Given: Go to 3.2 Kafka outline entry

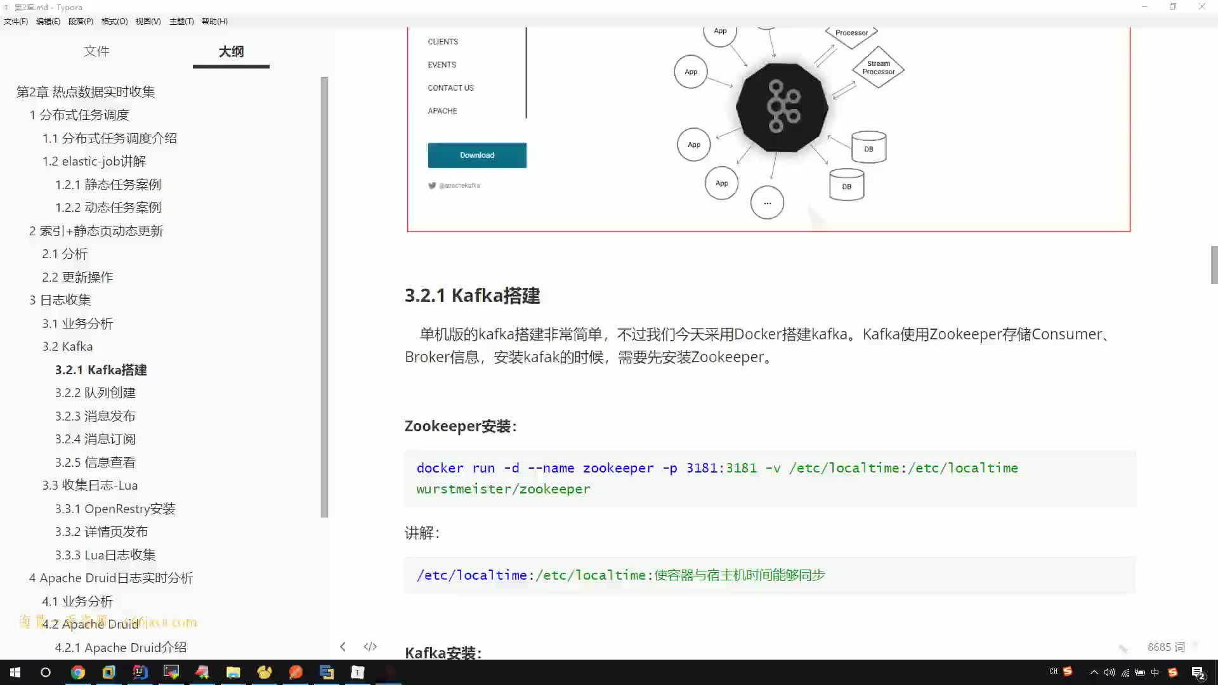Looking at the screenshot, I should tap(67, 346).
